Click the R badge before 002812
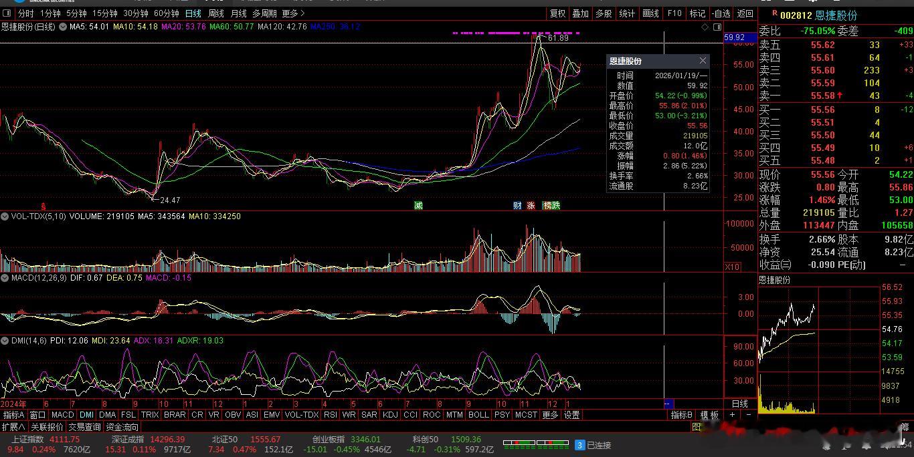This screenshot has height=457, width=914. click(x=775, y=13)
